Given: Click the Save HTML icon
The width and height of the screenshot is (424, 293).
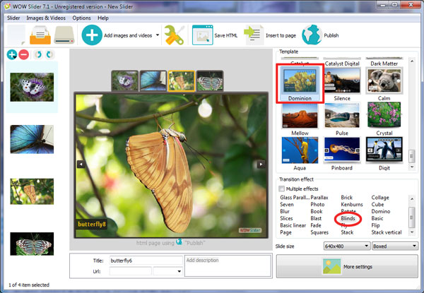Looking at the screenshot, I should (x=203, y=35).
